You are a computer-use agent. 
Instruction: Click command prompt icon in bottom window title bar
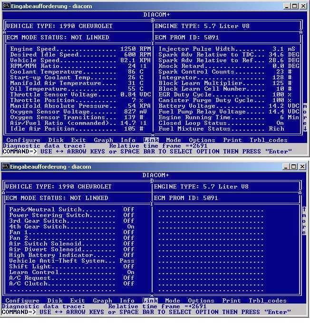click(6, 166)
